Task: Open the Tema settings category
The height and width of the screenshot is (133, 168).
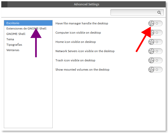Action: (x=10, y=39)
